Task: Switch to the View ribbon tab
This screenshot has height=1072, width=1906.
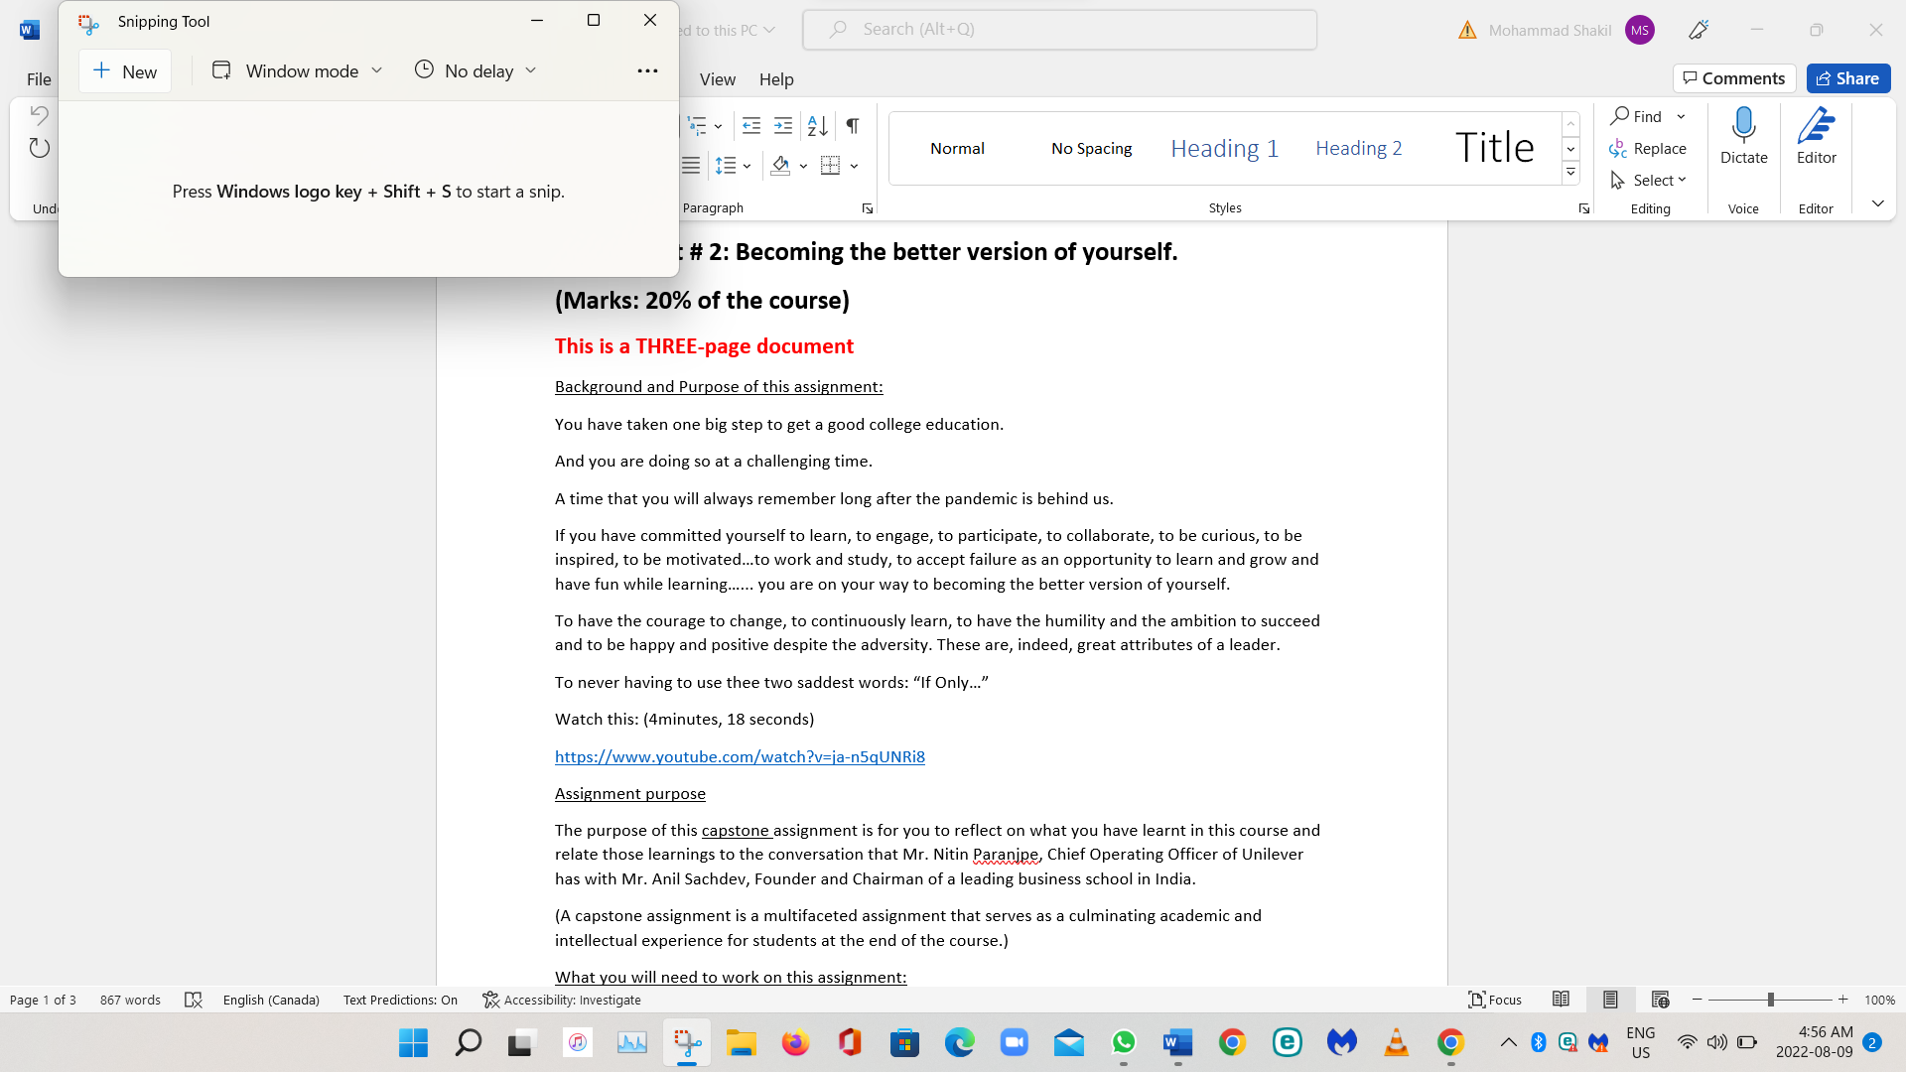Action: click(718, 79)
